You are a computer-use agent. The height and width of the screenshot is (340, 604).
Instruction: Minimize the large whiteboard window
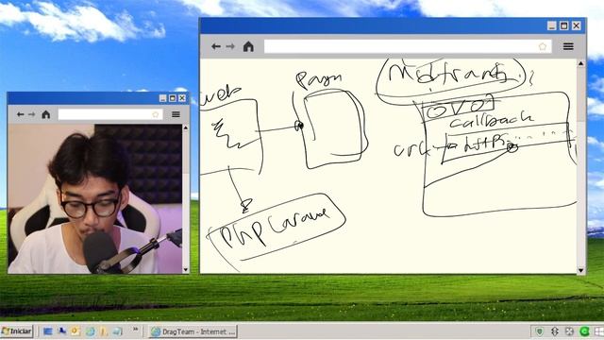(552, 25)
